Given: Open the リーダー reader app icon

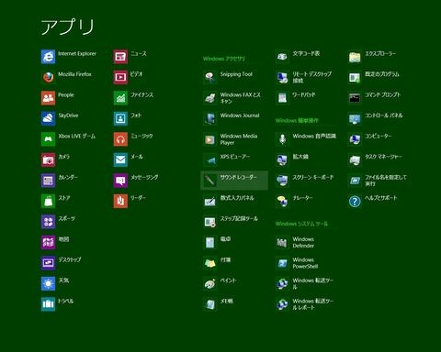Looking at the screenshot, I should click(x=120, y=201).
